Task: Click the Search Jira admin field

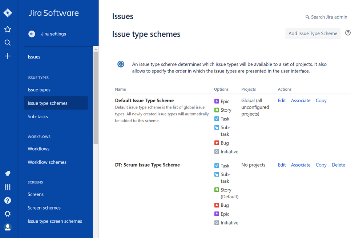Action: pos(326,17)
